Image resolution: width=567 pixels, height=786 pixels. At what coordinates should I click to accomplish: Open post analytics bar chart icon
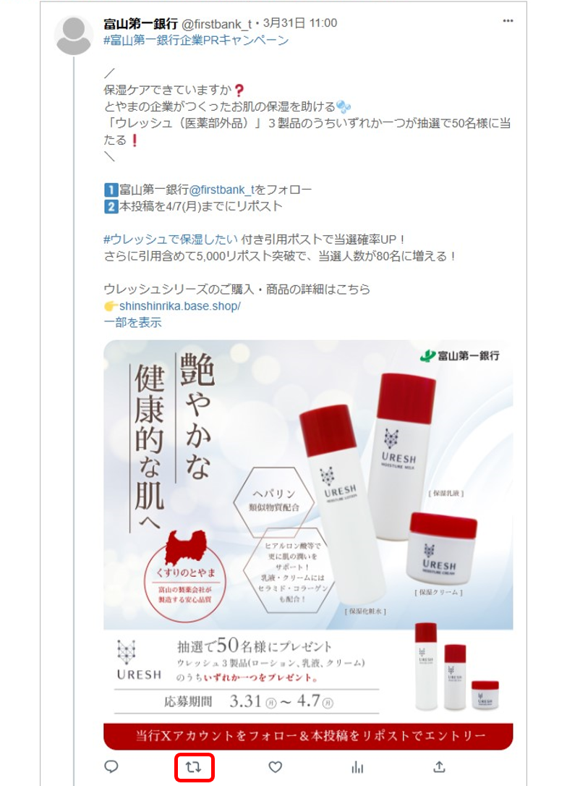(x=357, y=767)
